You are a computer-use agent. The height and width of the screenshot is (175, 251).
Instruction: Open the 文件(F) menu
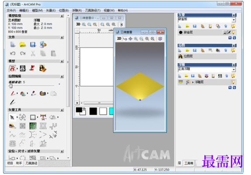coord(11,10)
